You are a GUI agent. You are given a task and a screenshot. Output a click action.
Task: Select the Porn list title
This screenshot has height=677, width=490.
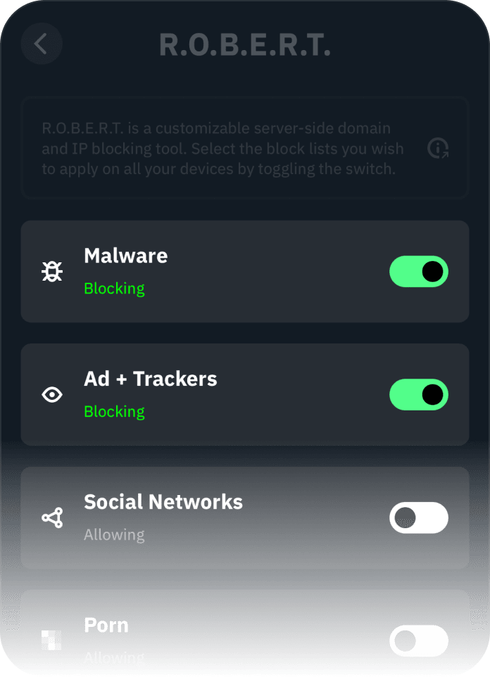point(106,626)
